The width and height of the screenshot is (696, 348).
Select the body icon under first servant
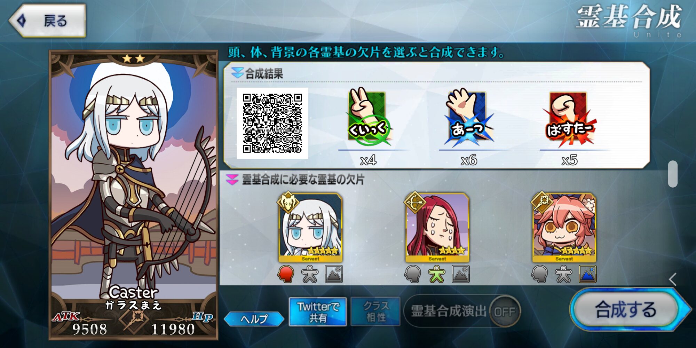tap(309, 274)
